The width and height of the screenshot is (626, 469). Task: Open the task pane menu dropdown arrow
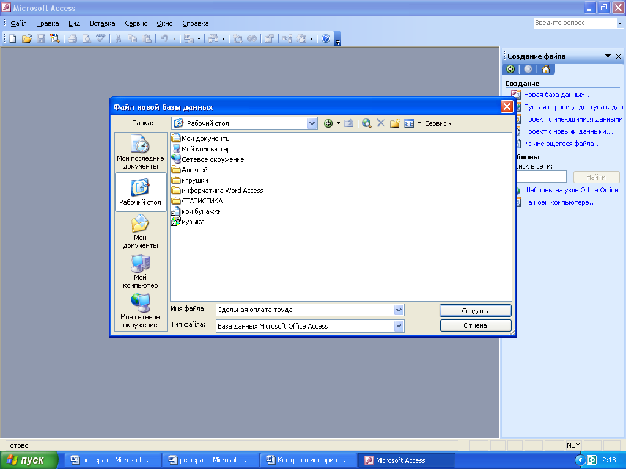point(608,56)
